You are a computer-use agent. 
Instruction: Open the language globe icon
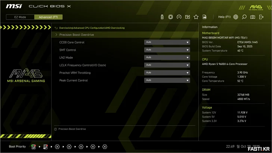coord(236,17)
